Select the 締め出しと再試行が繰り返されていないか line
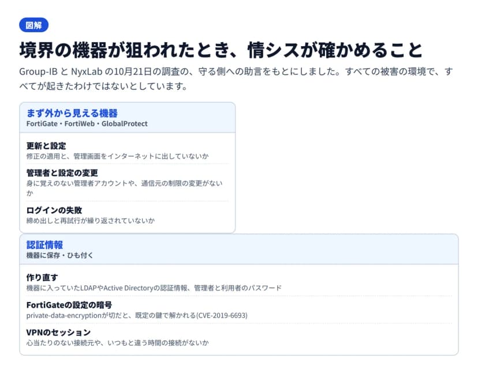 [91, 221]
